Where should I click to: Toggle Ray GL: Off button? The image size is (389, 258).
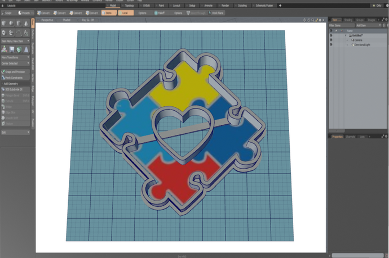coord(88,20)
